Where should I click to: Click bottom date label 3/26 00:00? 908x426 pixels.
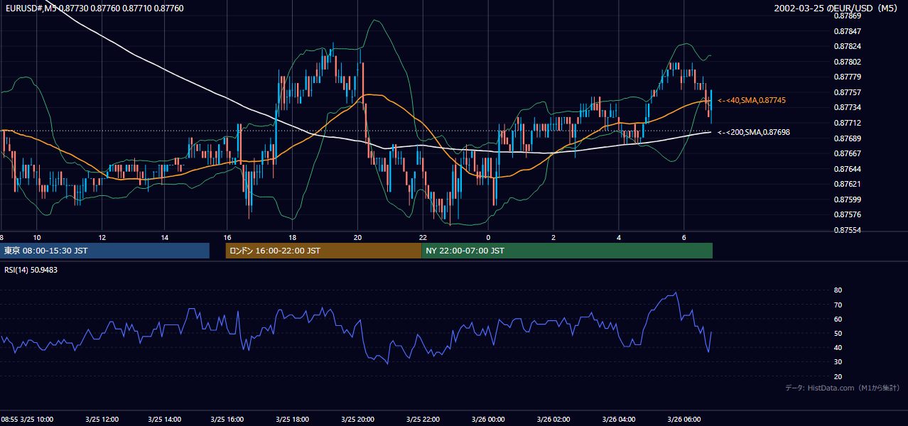pos(488,419)
